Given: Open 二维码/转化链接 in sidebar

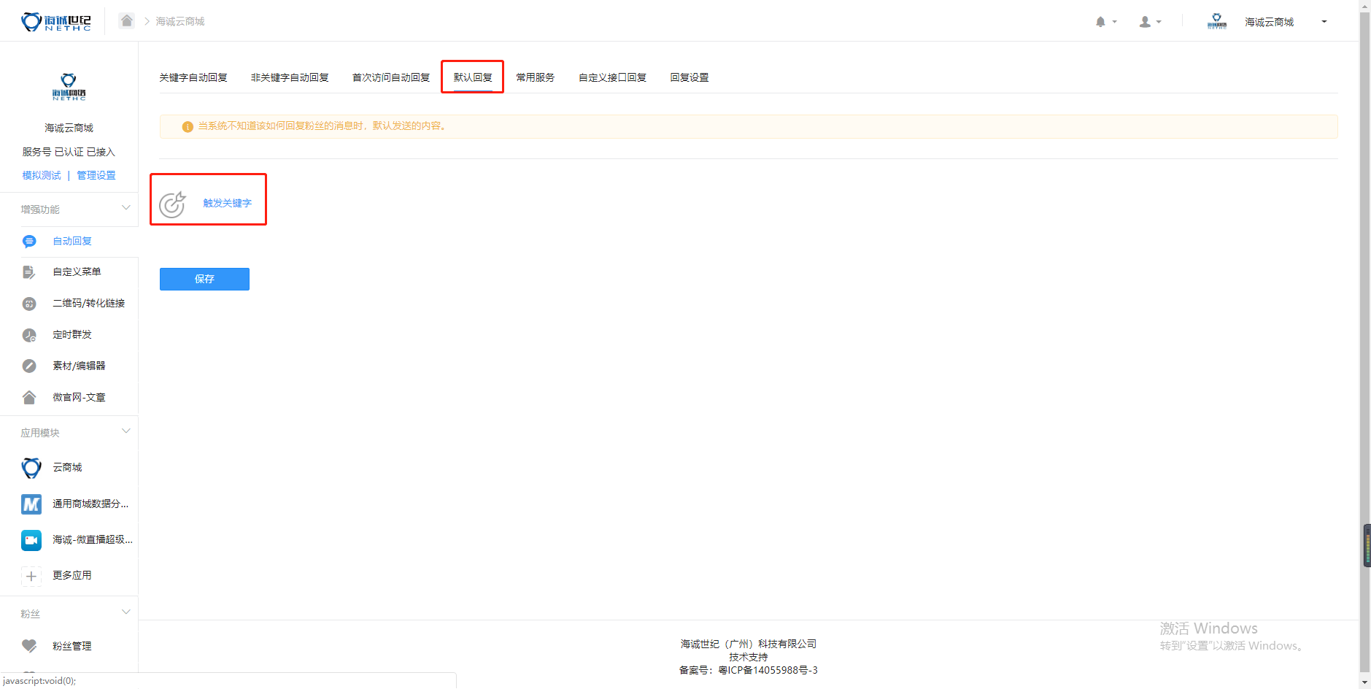Looking at the screenshot, I should [89, 303].
